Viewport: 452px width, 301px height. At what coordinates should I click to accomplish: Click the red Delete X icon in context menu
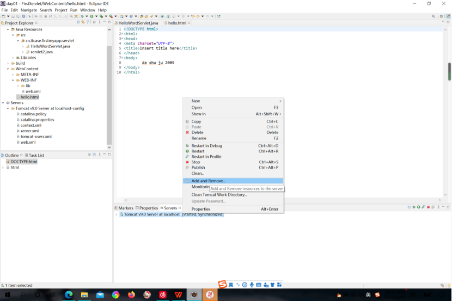coord(187,132)
